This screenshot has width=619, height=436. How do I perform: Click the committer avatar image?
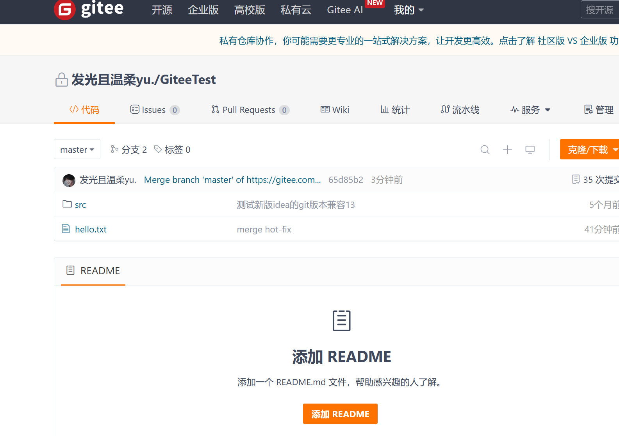point(69,180)
